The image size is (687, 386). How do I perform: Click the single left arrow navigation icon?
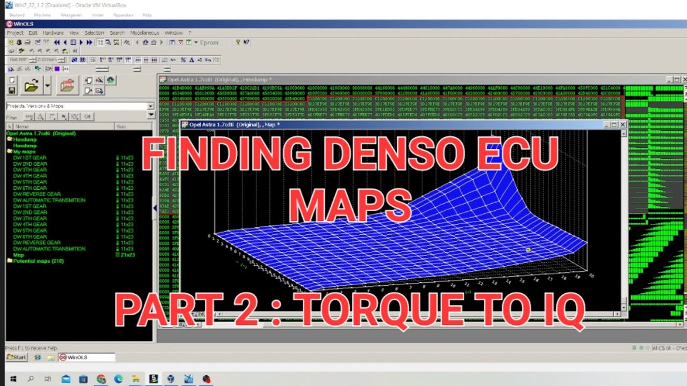[65, 42]
